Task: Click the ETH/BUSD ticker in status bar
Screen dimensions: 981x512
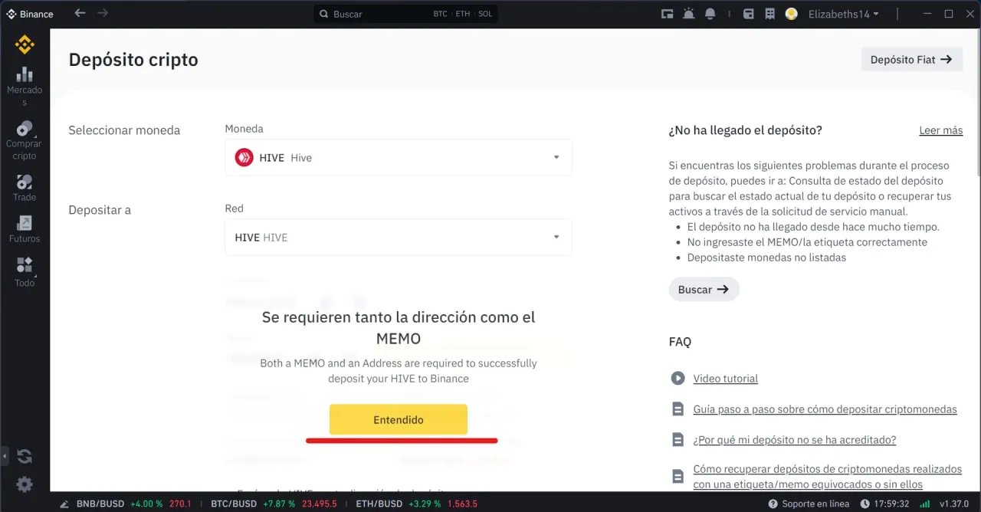Action: 417,504
